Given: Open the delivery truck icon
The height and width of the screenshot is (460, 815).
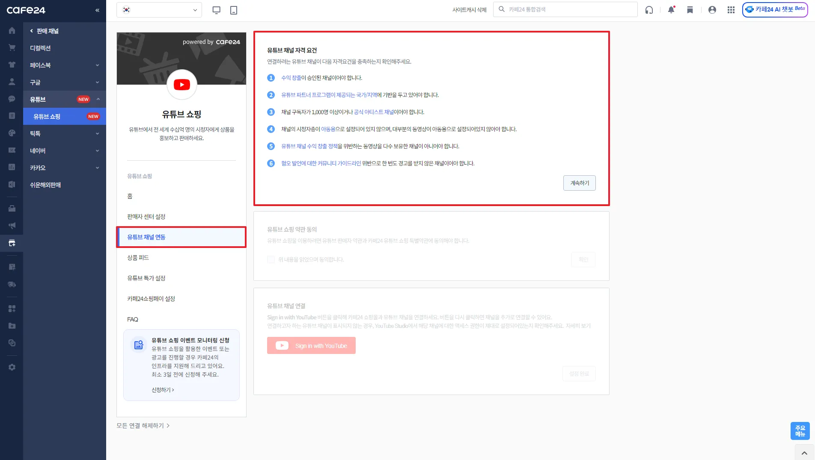Looking at the screenshot, I should click(x=12, y=284).
